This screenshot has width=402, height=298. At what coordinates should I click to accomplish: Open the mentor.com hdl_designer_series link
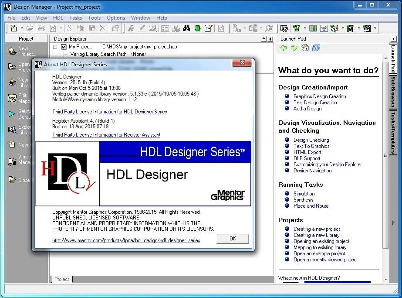pos(126,240)
